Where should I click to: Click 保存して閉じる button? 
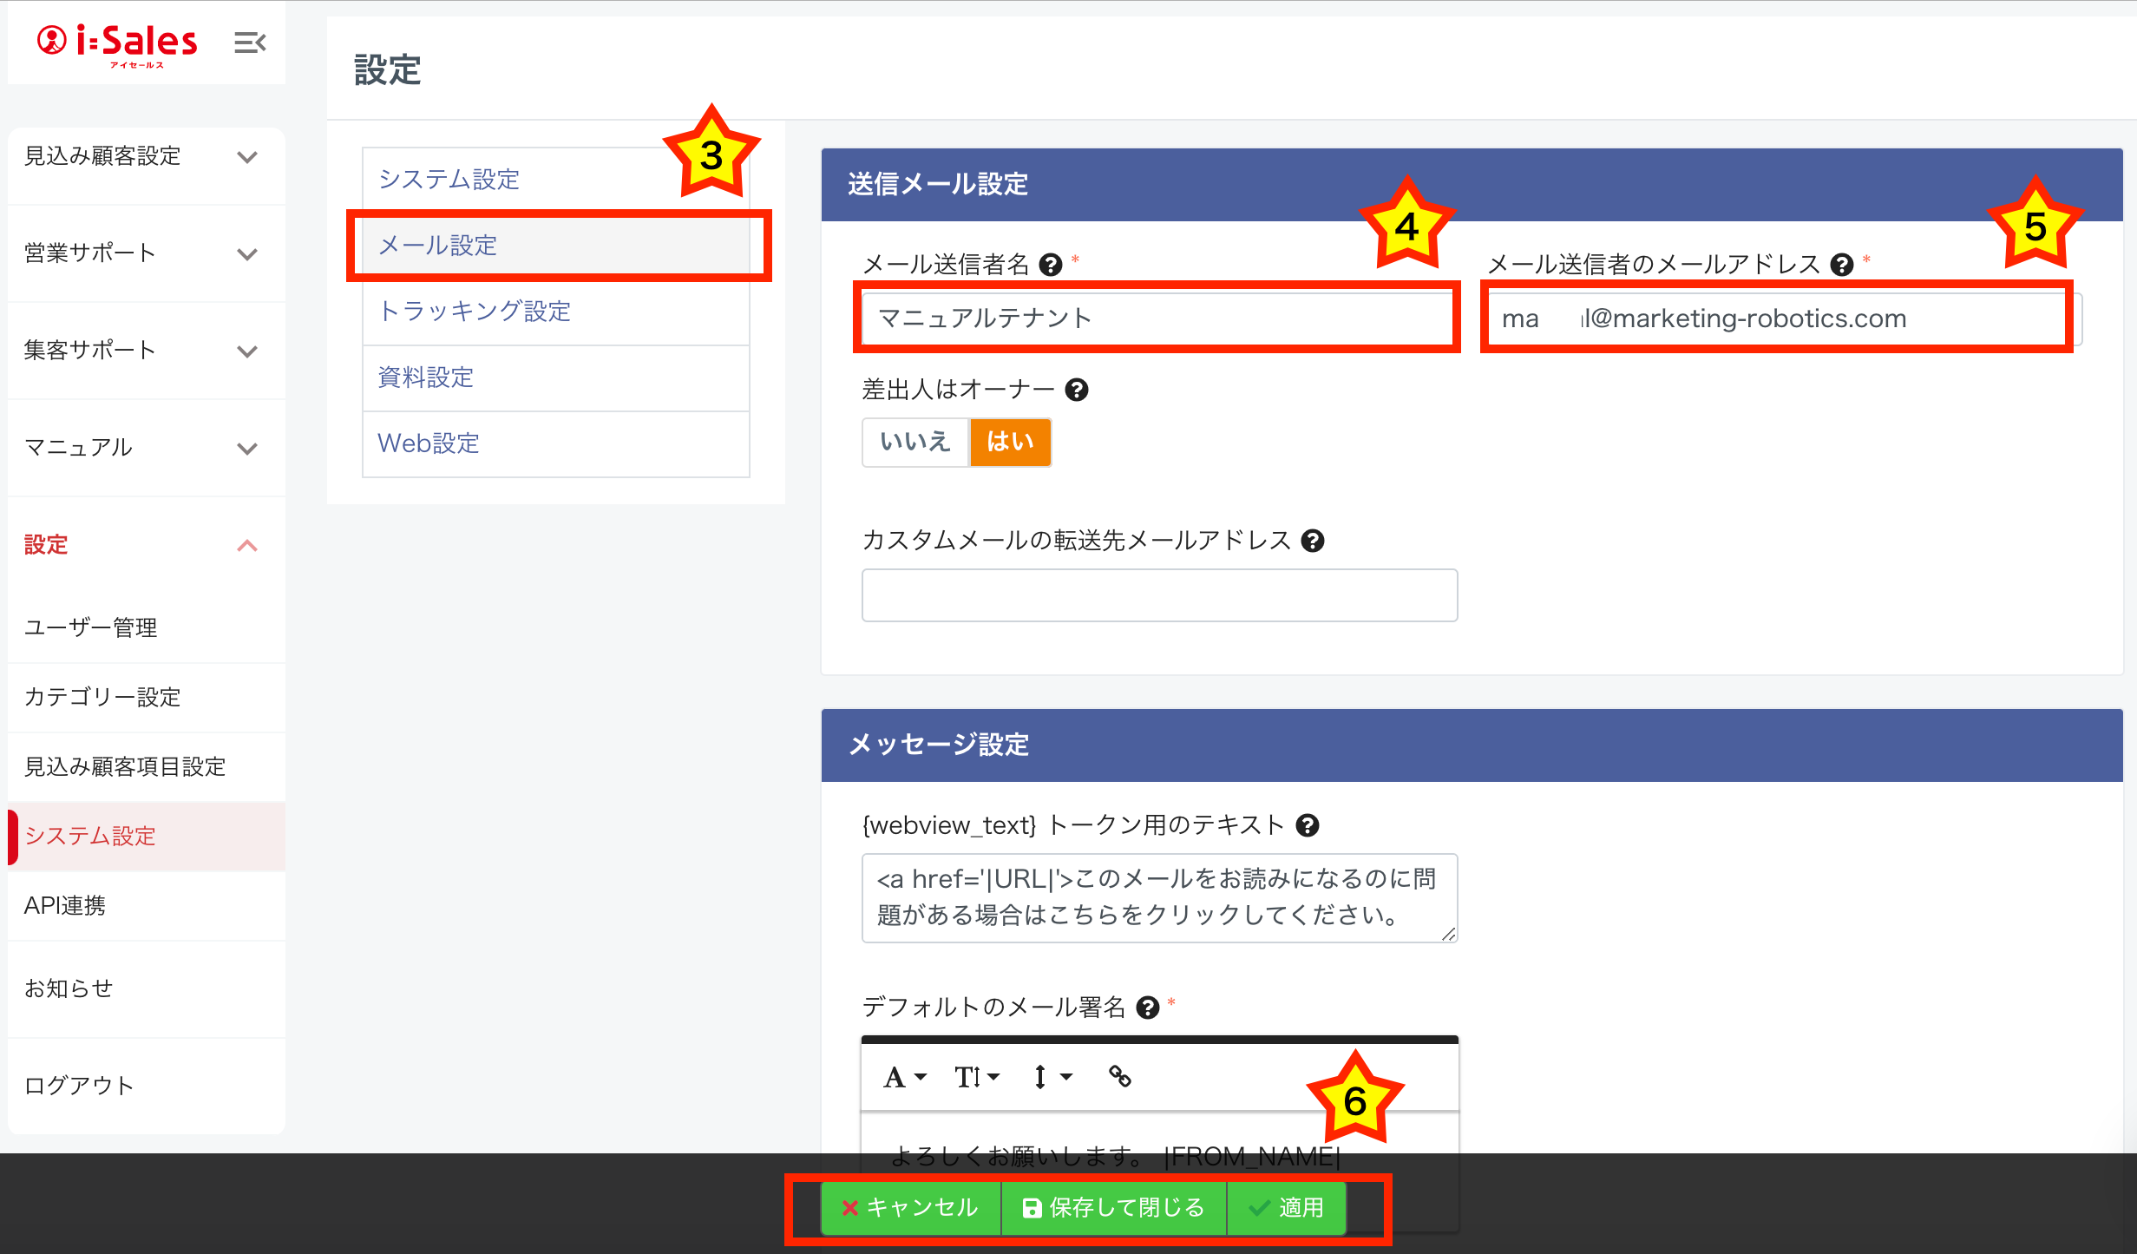(1114, 1207)
